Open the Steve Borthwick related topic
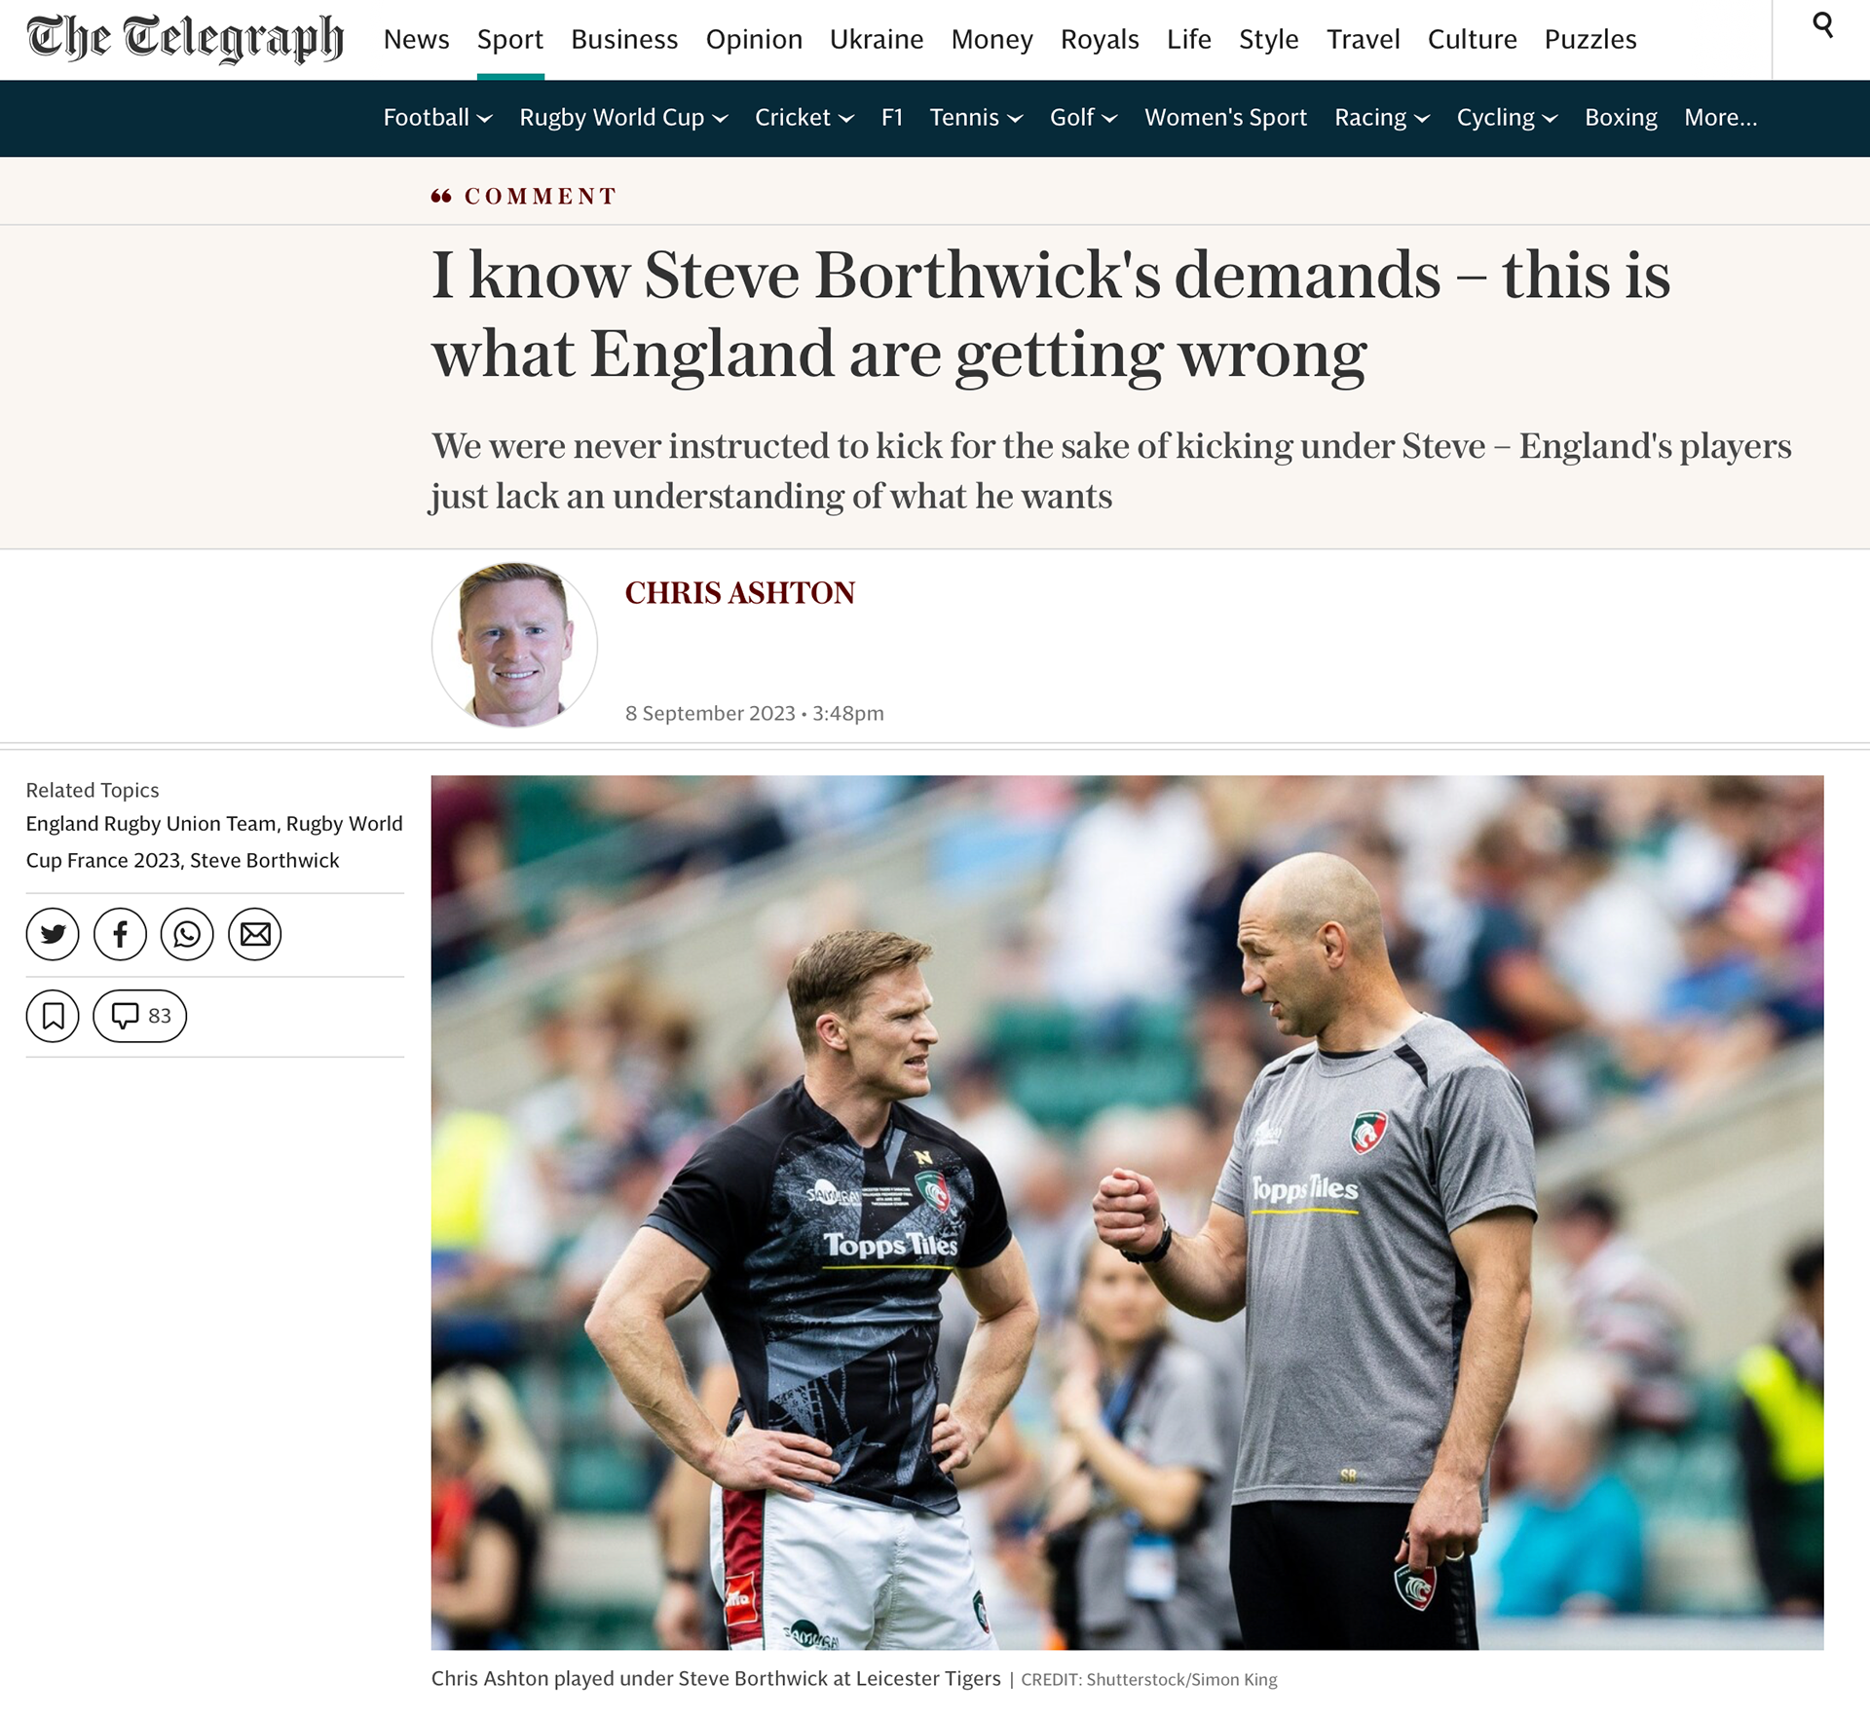The height and width of the screenshot is (1718, 1870). (265, 860)
